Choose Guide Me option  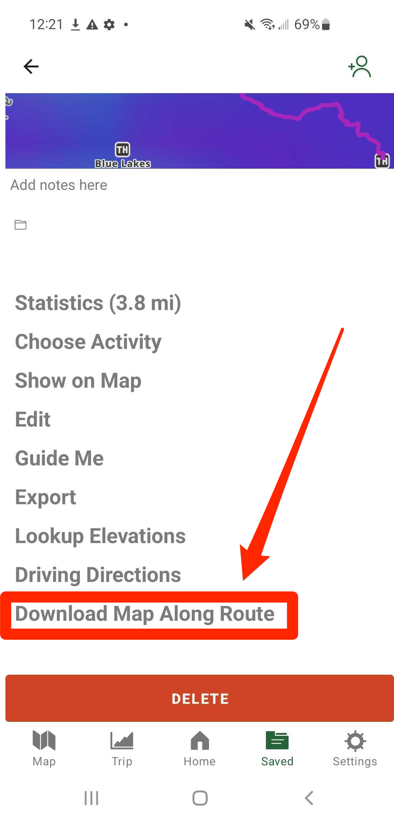coord(59,458)
